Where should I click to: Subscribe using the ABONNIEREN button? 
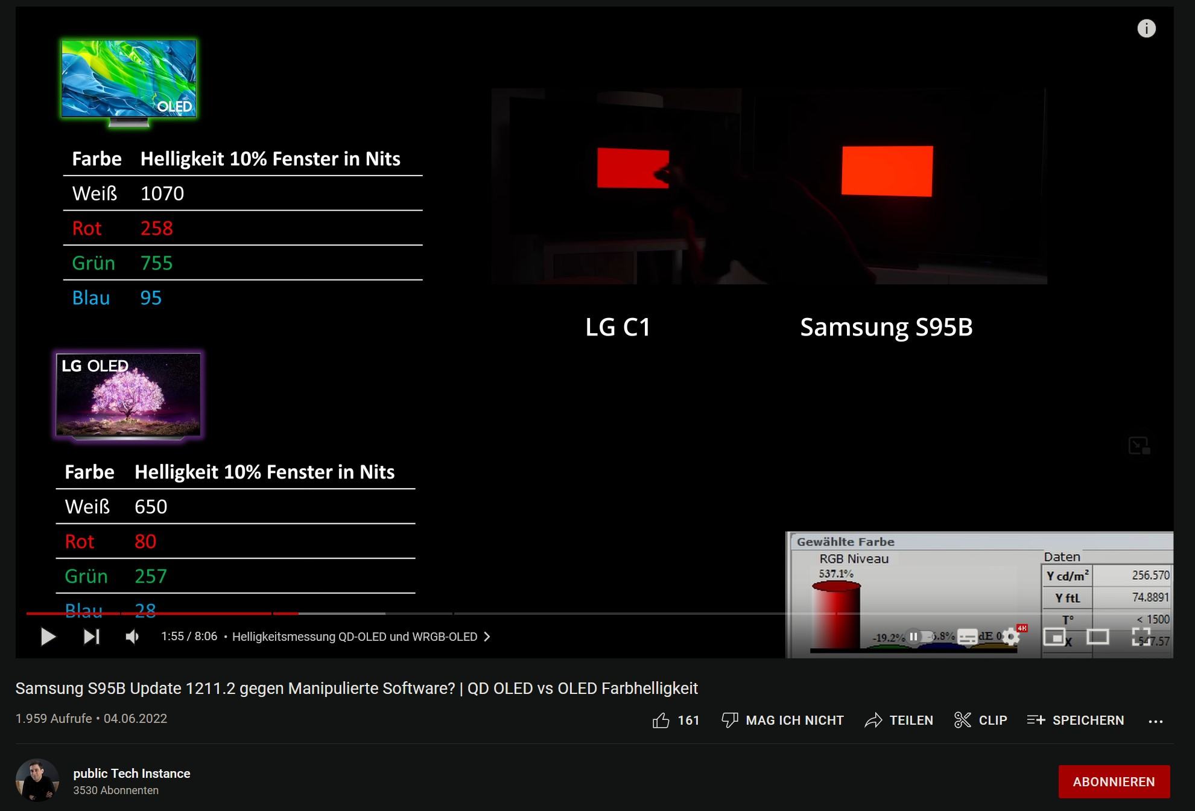point(1114,781)
